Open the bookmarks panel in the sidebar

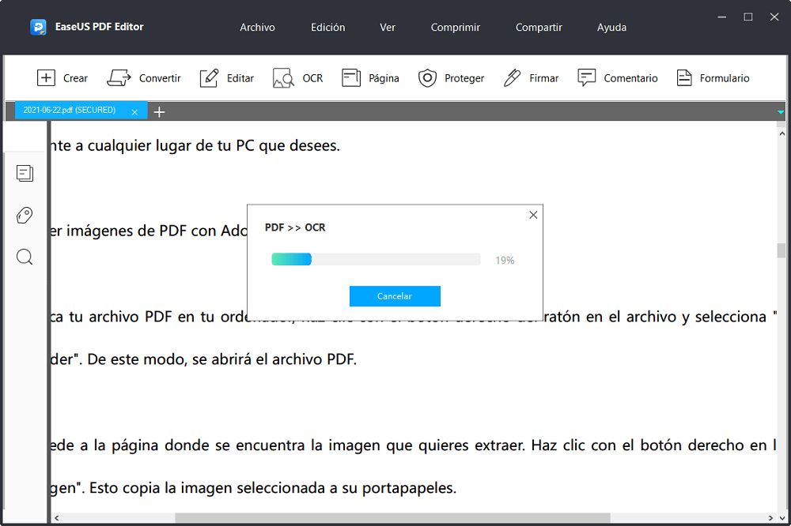tap(25, 215)
